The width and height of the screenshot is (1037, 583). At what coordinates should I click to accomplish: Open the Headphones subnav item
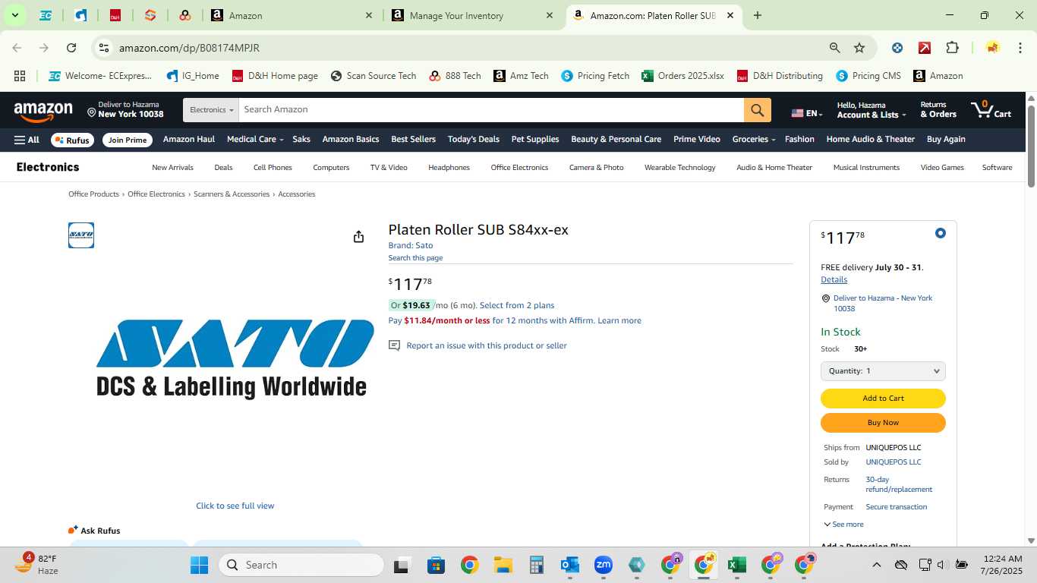point(449,168)
